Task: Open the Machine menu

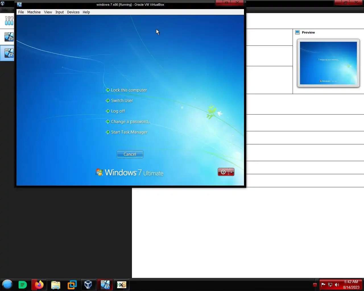Action: click(x=34, y=12)
